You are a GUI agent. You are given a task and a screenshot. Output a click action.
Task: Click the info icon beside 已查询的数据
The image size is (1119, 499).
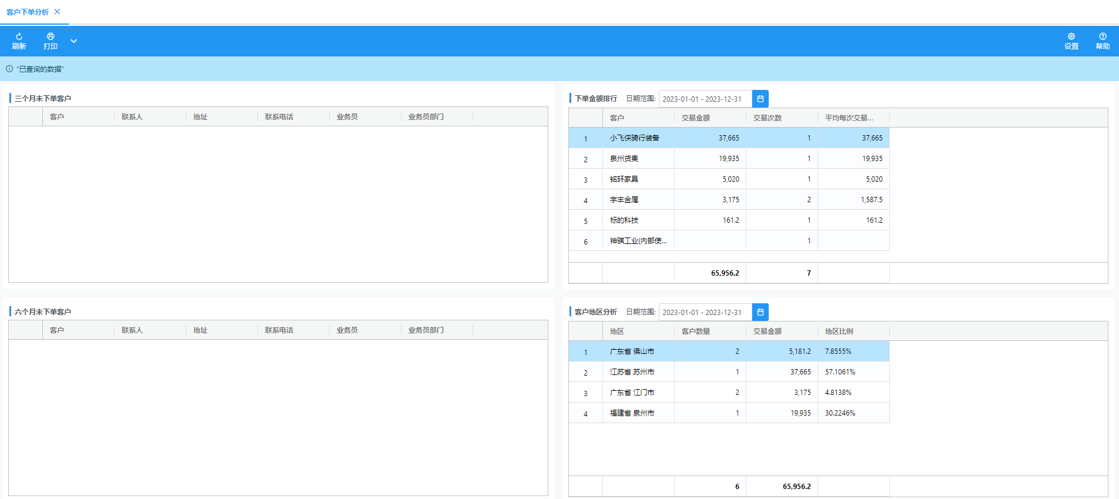(9, 69)
